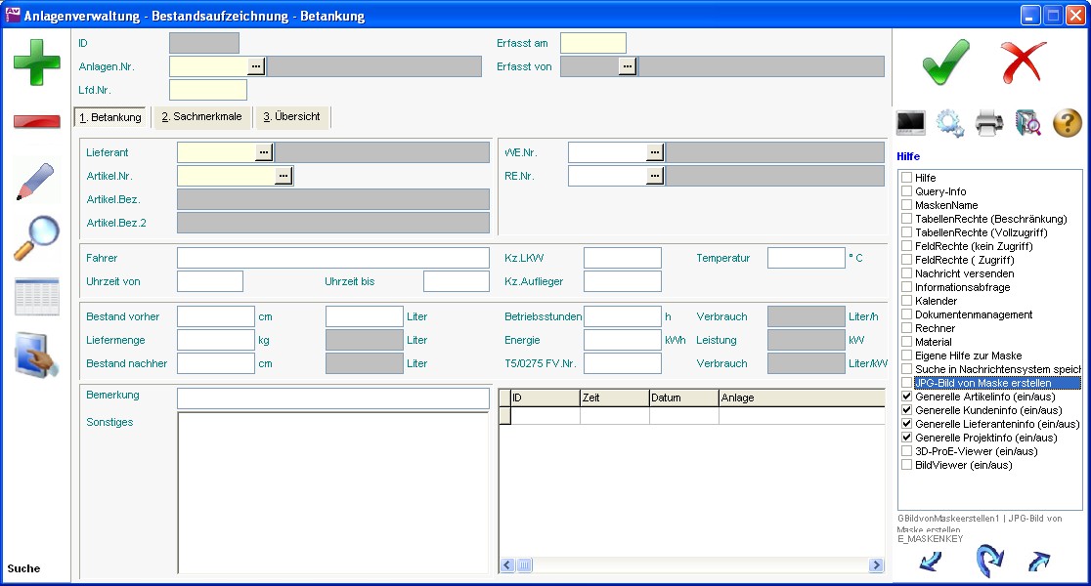
Task: Open help via the question mark icon
Action: [1067, 123]
